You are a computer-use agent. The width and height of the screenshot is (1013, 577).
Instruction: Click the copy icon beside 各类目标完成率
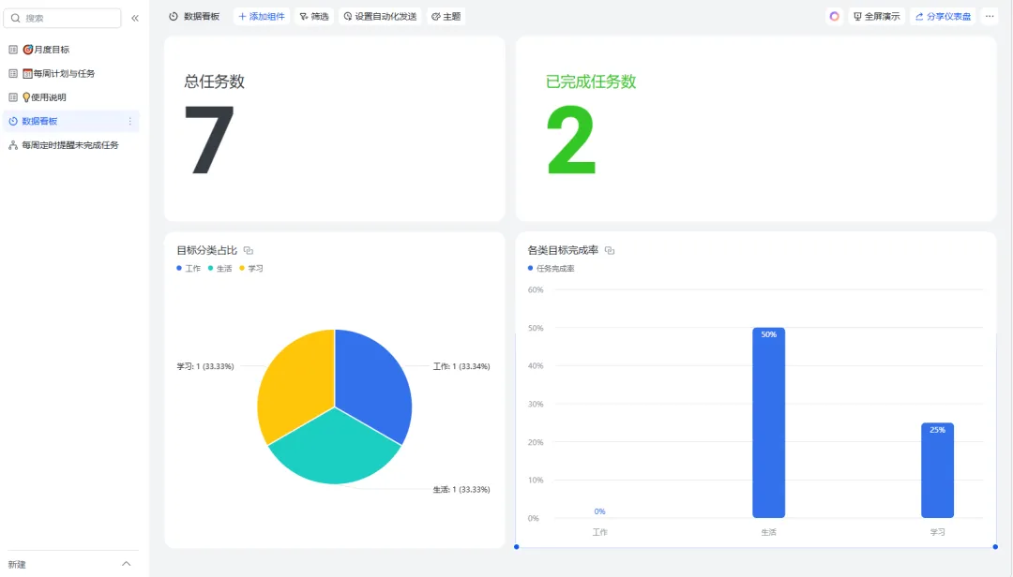point(610,250)
